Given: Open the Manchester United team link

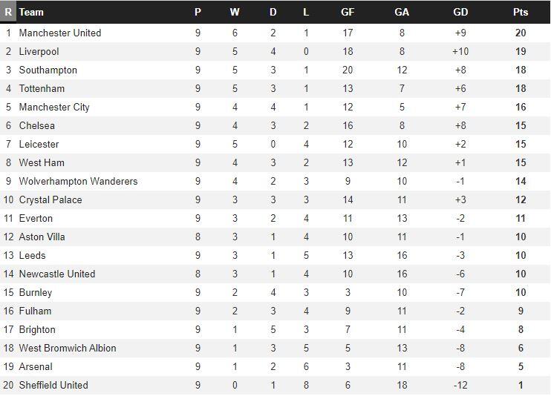Looking at the screenshot, I should tap(60, 33).
